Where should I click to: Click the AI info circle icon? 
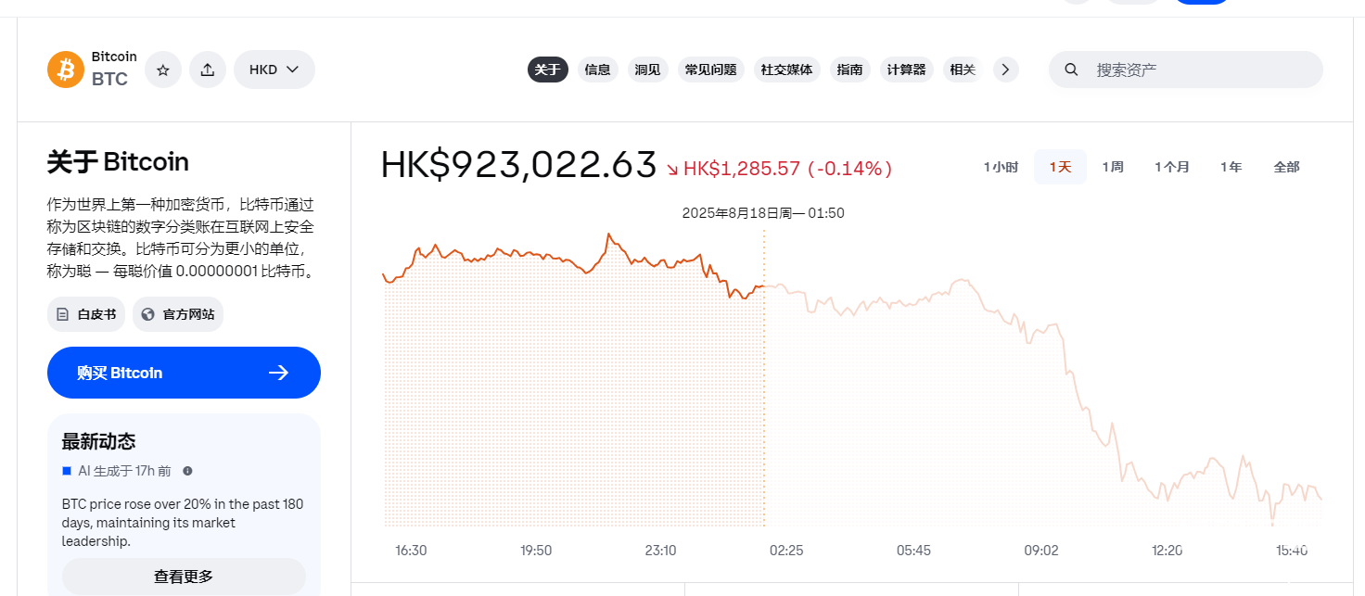pyautogui.click(x=187, y=471)
